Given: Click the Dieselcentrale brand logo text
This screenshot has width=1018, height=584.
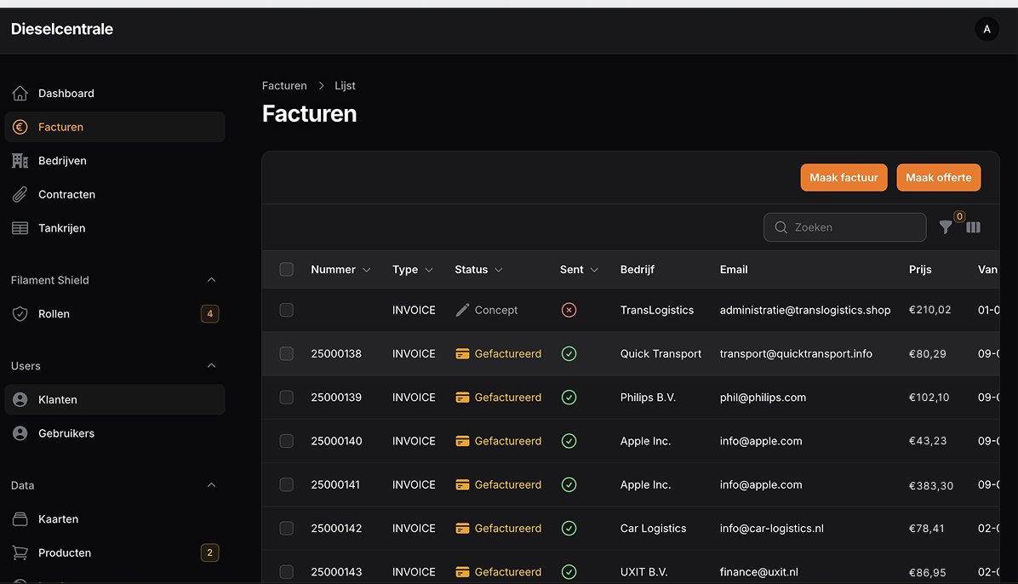Looking at the screenshot, I should [61, 29].
